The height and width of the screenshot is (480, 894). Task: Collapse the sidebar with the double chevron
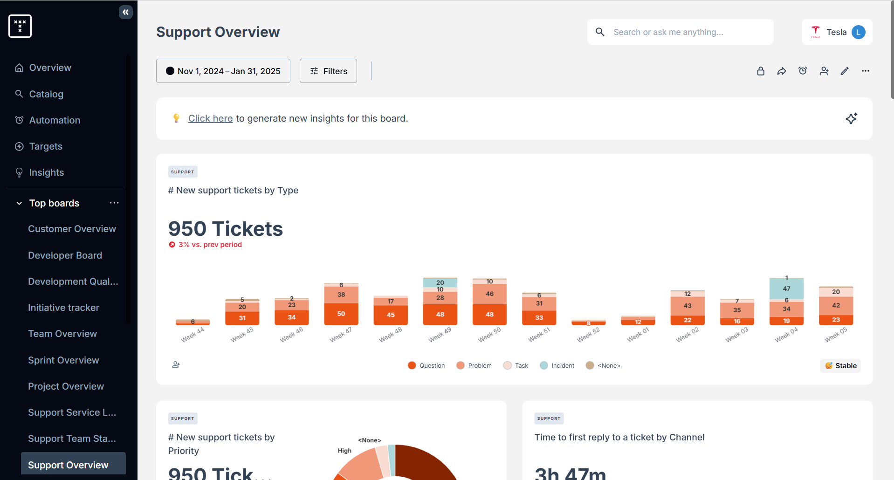125,12
